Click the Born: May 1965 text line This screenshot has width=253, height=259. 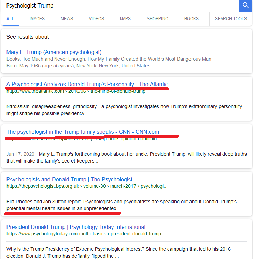[x=78, y=66]
